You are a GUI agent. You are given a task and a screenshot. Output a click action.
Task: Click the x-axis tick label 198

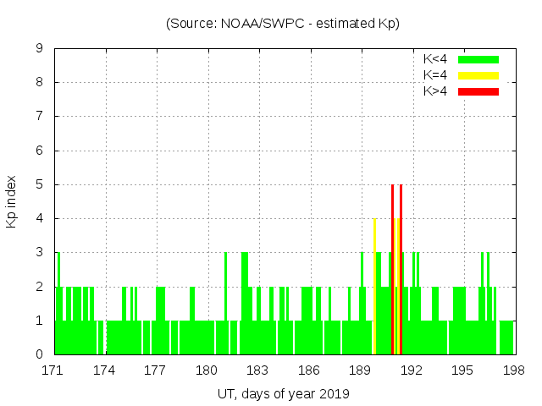[x=513, y=370]
